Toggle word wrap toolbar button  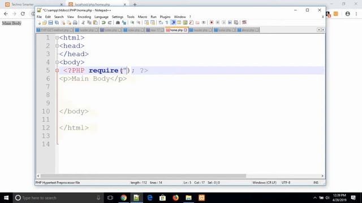pos(161,23)
